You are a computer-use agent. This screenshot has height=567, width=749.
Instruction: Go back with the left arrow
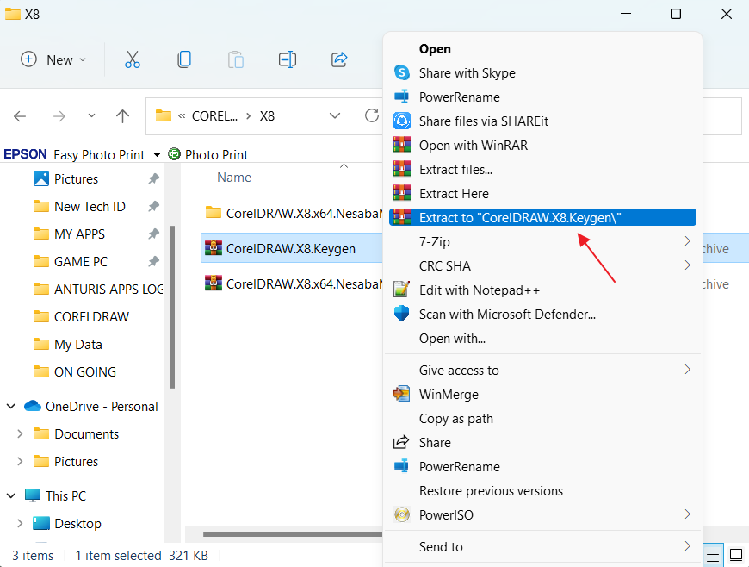[x=20, y=116]
